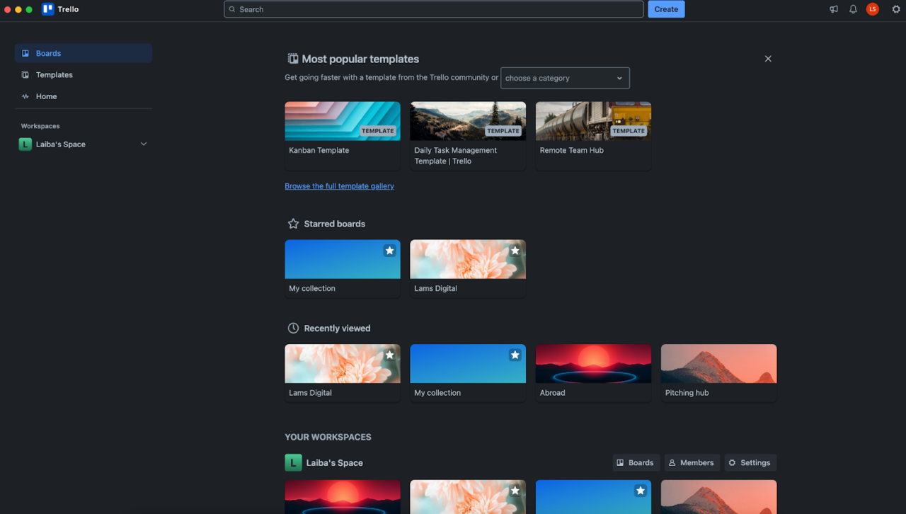Open Settings for Laiba's Space workspace
Screen dimensions: 906x514
[x=750, y=462]
